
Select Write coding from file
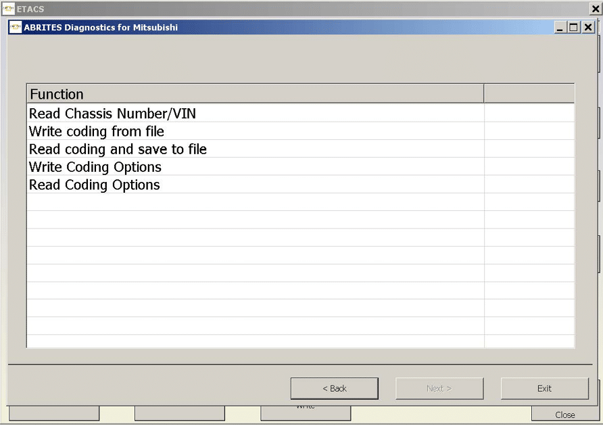click(x=96, y=131)
